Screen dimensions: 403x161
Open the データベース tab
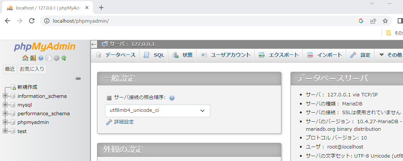[x=116, y=55]
